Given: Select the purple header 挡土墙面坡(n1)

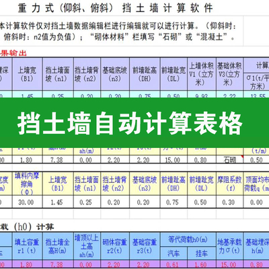Looking at the screenshot, I should (x=58, y=74).
